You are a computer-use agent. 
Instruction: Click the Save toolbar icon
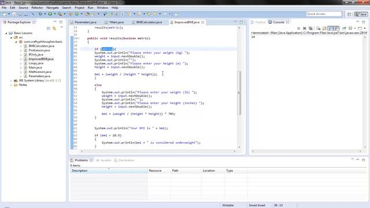(x=14, y=14)
